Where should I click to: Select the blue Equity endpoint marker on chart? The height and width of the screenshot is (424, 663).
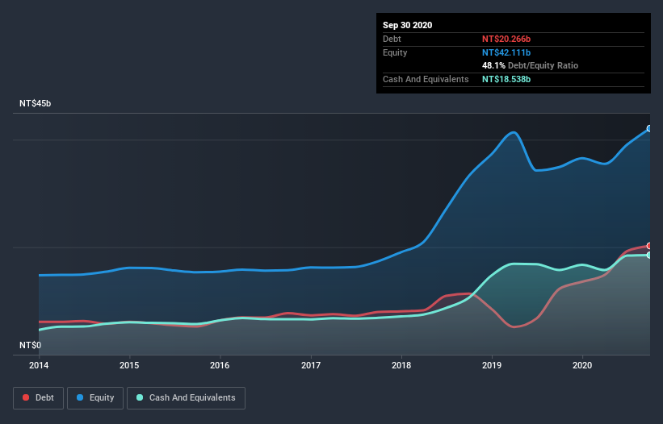coord(649,128)
